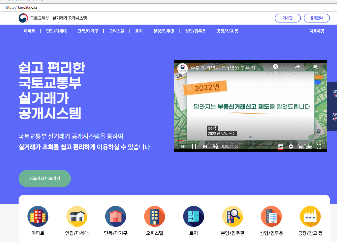
Task: Select 연립/다세대 in top navigation
Action: pyautogui.click(x=56, y=31)
